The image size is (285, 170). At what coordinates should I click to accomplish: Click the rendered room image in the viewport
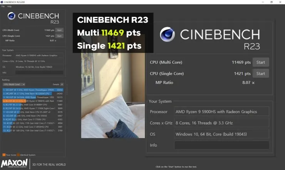[x=113, y=96]
